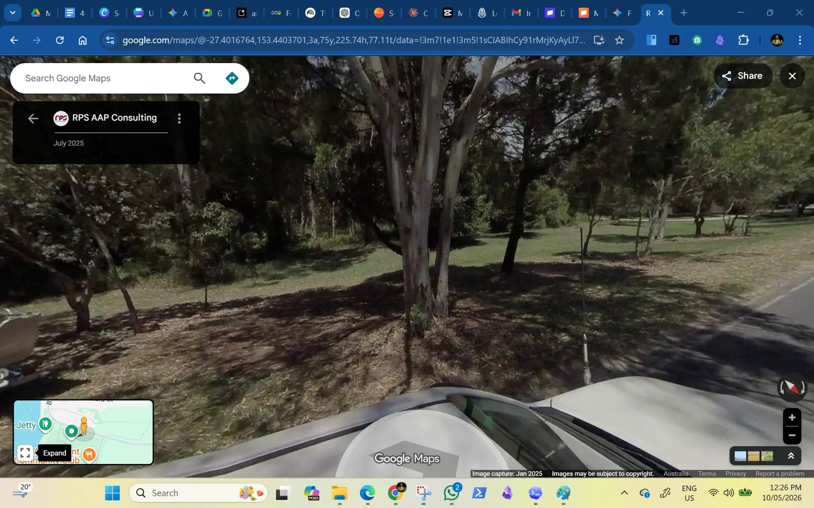Close Street View with the X button
Viewport: 814px width, 508px height.
(x=792, y=76)
